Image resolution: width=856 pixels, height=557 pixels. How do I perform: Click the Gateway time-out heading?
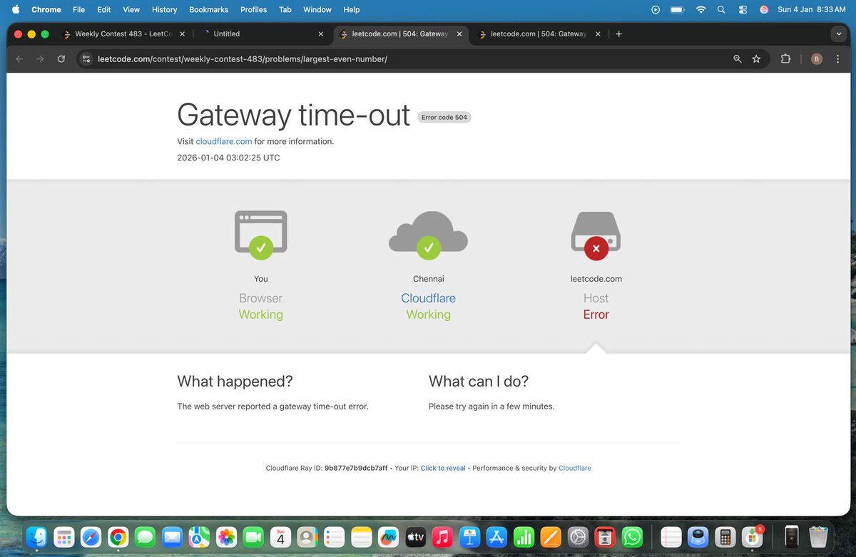(294, 115)
